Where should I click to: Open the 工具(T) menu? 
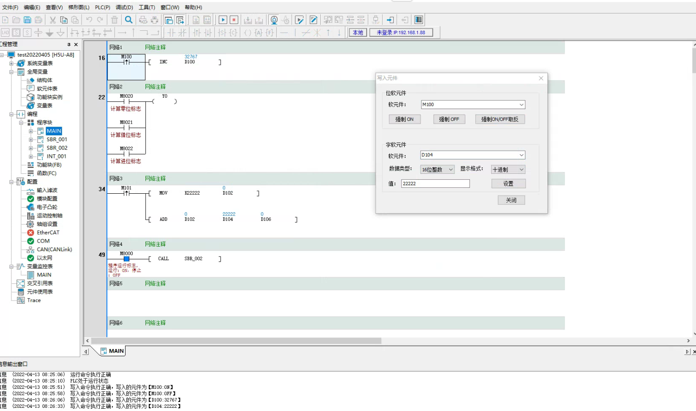pos(147,7)
